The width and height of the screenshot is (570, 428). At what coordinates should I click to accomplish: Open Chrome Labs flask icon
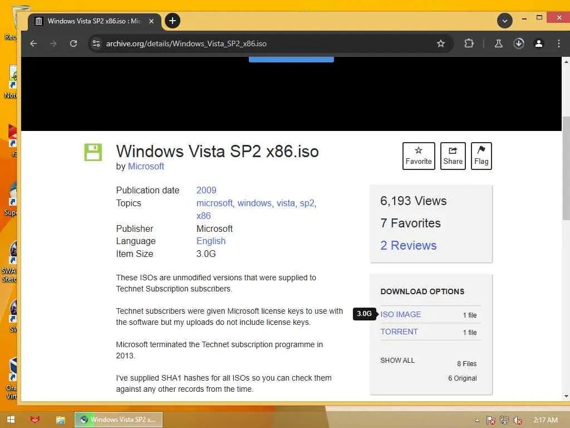[x=498, y=43]
